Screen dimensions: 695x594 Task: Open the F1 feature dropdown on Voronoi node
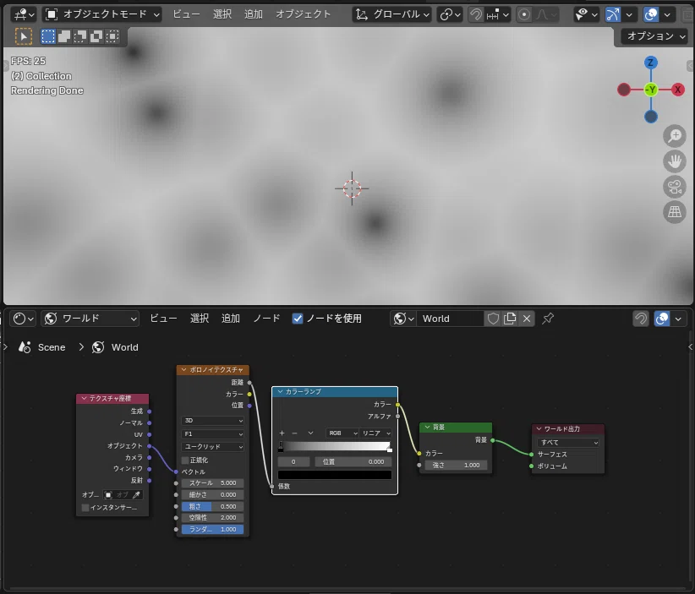213,434
